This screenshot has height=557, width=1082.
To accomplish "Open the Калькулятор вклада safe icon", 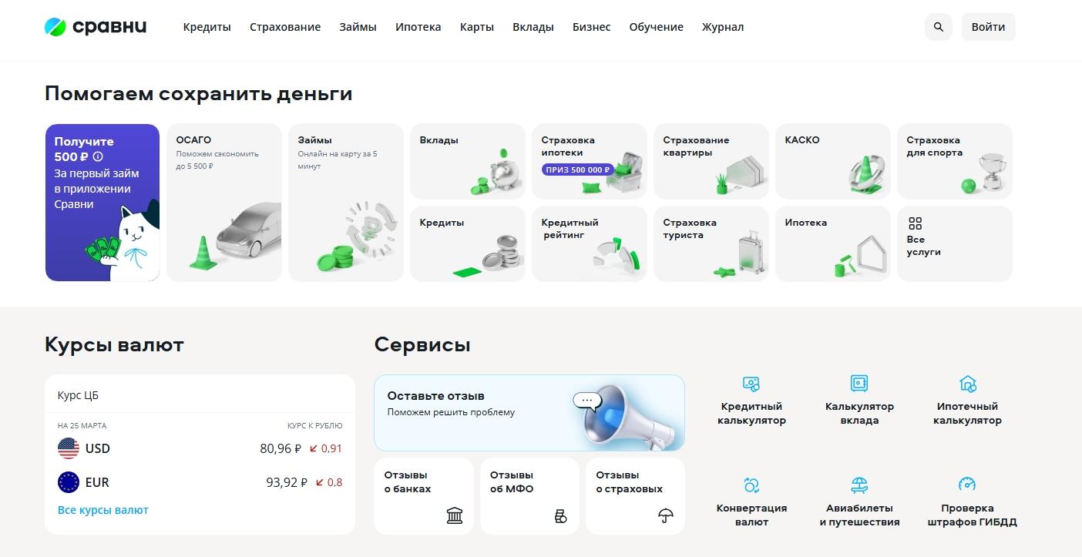I will click(859, 384).
